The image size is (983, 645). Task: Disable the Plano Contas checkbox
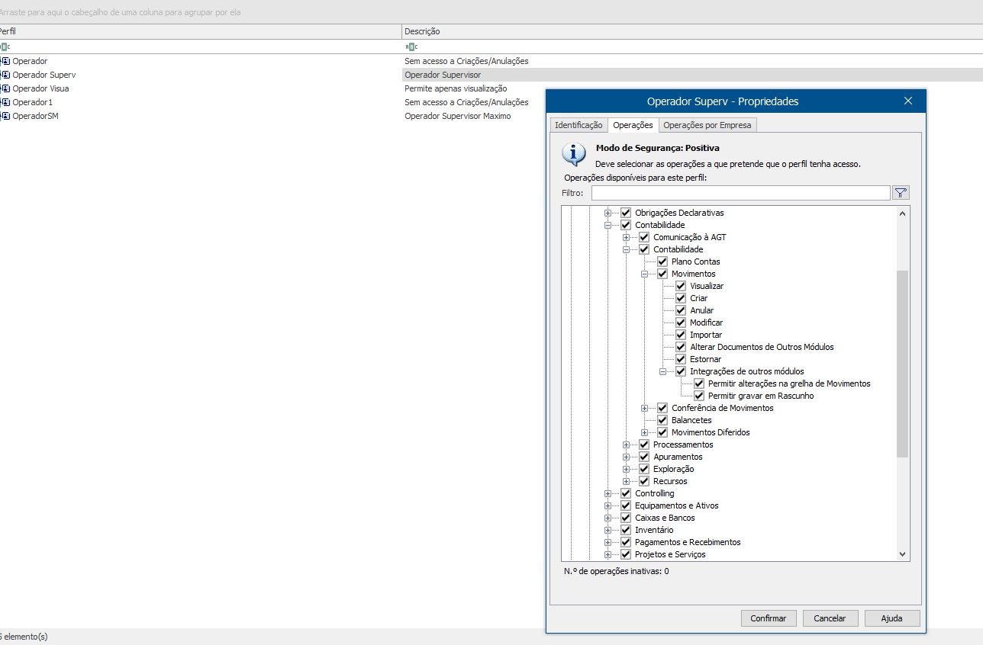[662, 262]
